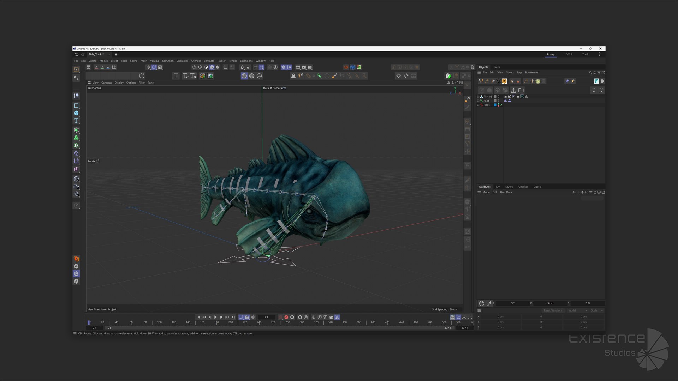Open the Scale dropdown in coordinates

[597, 310]
